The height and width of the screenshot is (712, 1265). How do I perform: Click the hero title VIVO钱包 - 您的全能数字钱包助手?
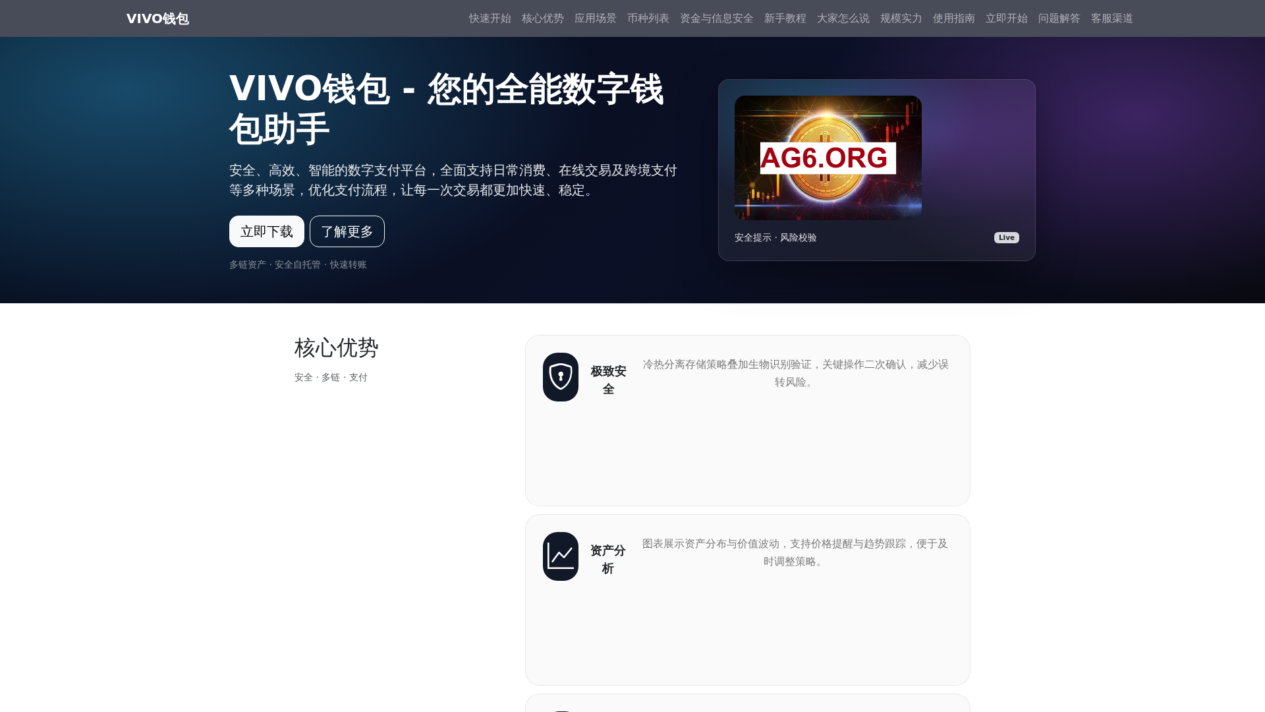[x=446, y=108]
